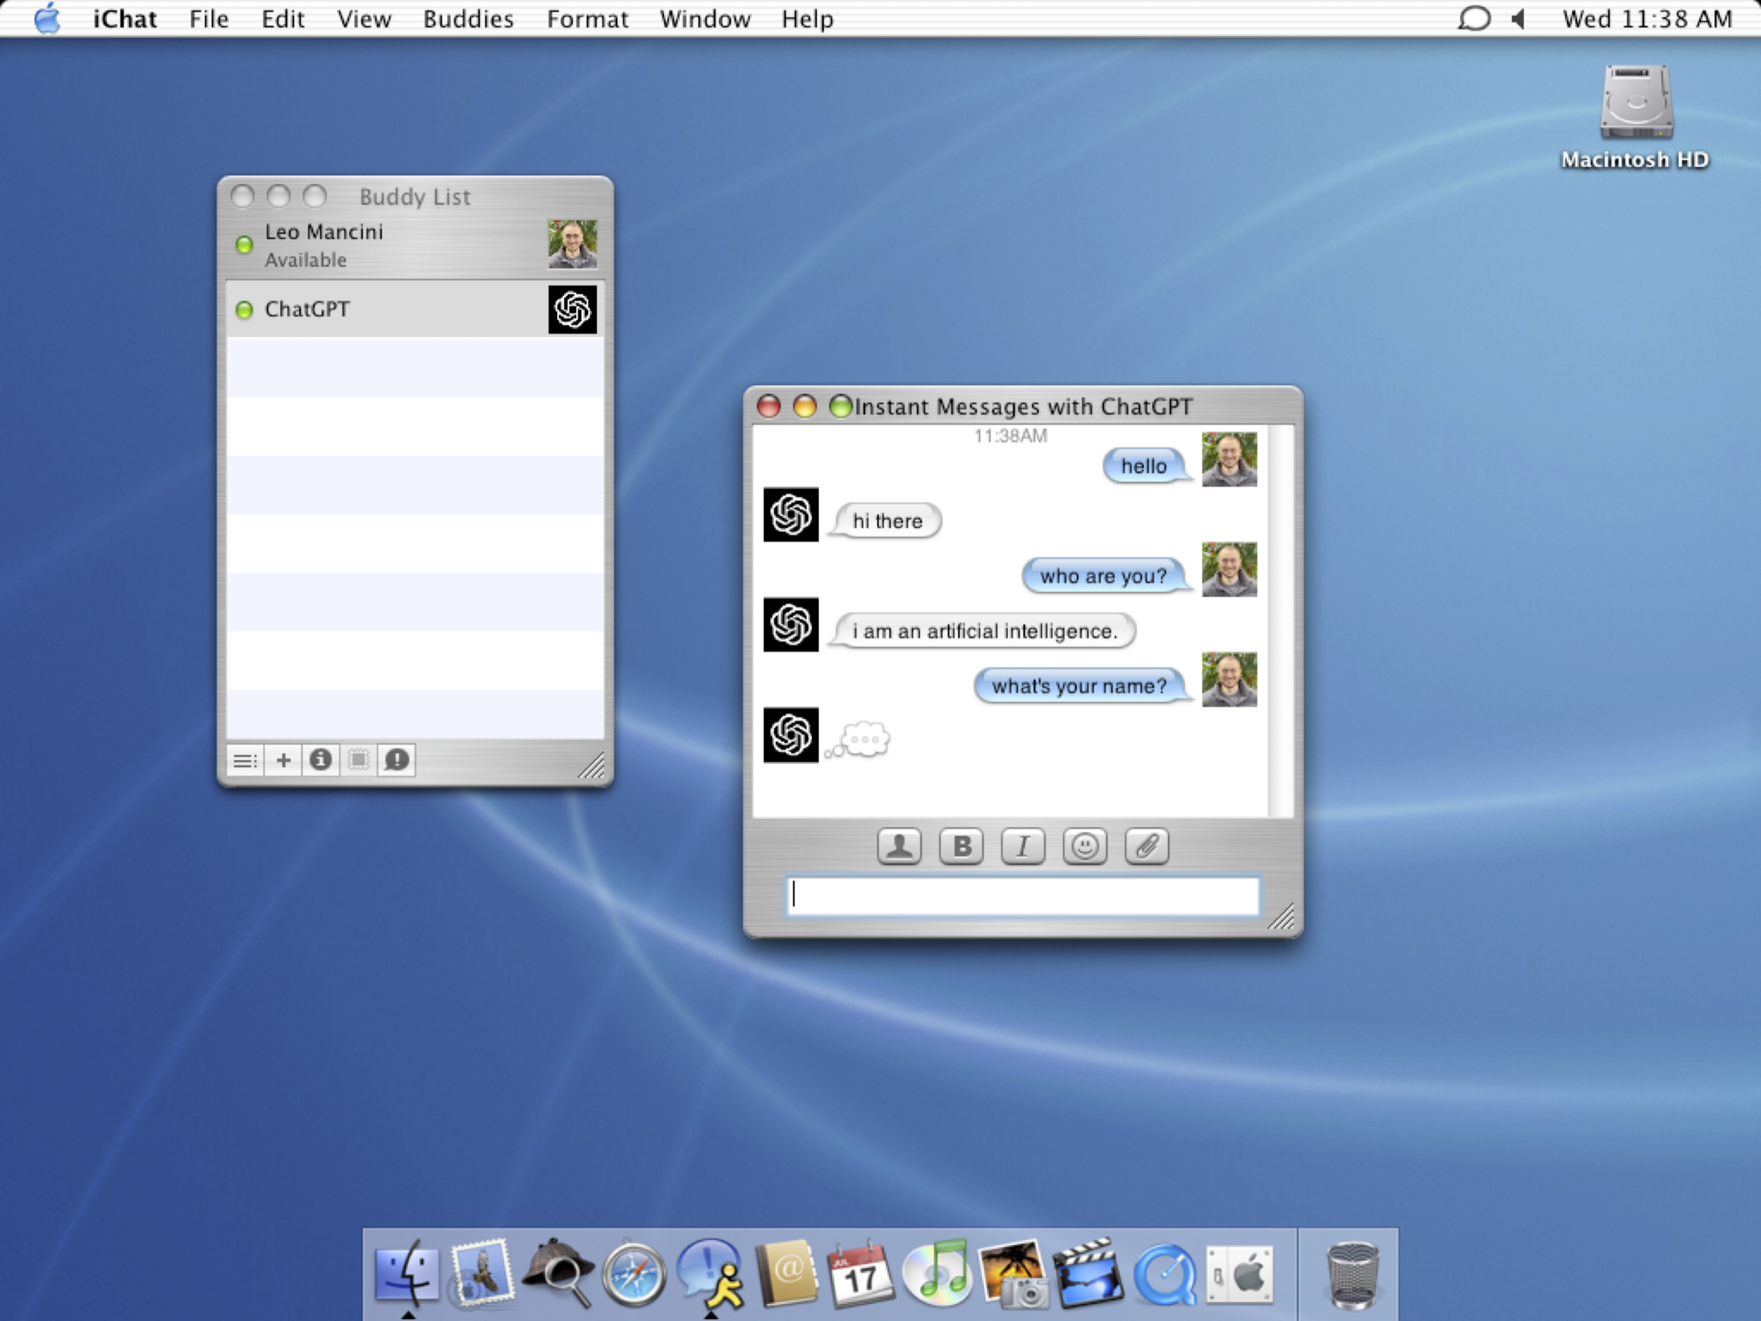
Task: Click the 11:38AM timestamp in chat
Action: [x=1010, y=436]
